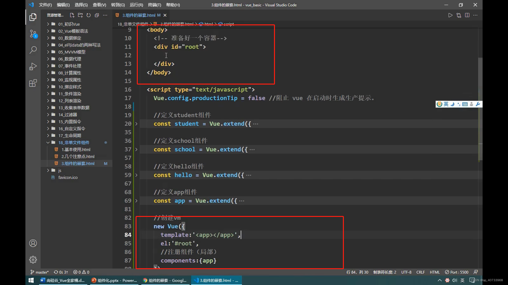
Task: Open editor more actions ellipsis
Action: coord(475,15)
